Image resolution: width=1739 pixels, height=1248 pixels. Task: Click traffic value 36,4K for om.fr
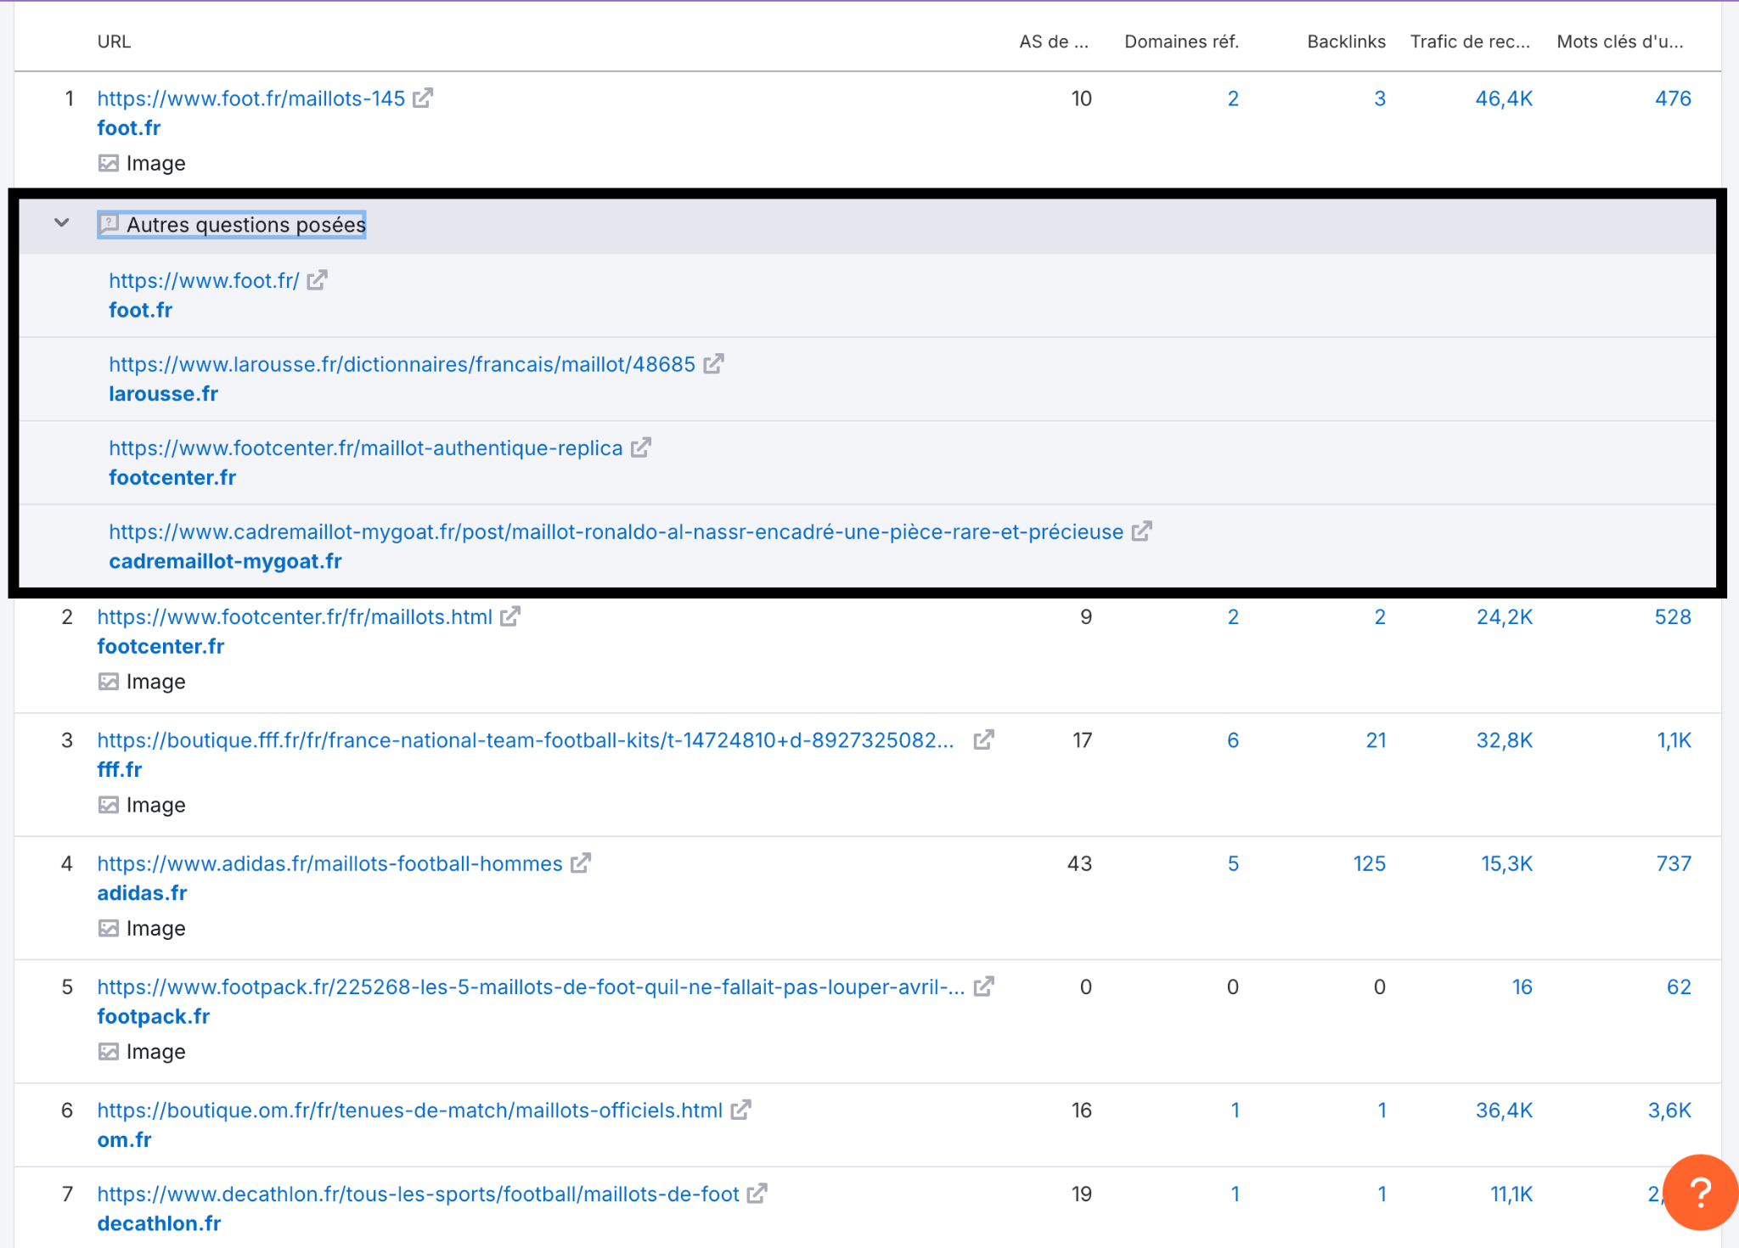1504,1110
